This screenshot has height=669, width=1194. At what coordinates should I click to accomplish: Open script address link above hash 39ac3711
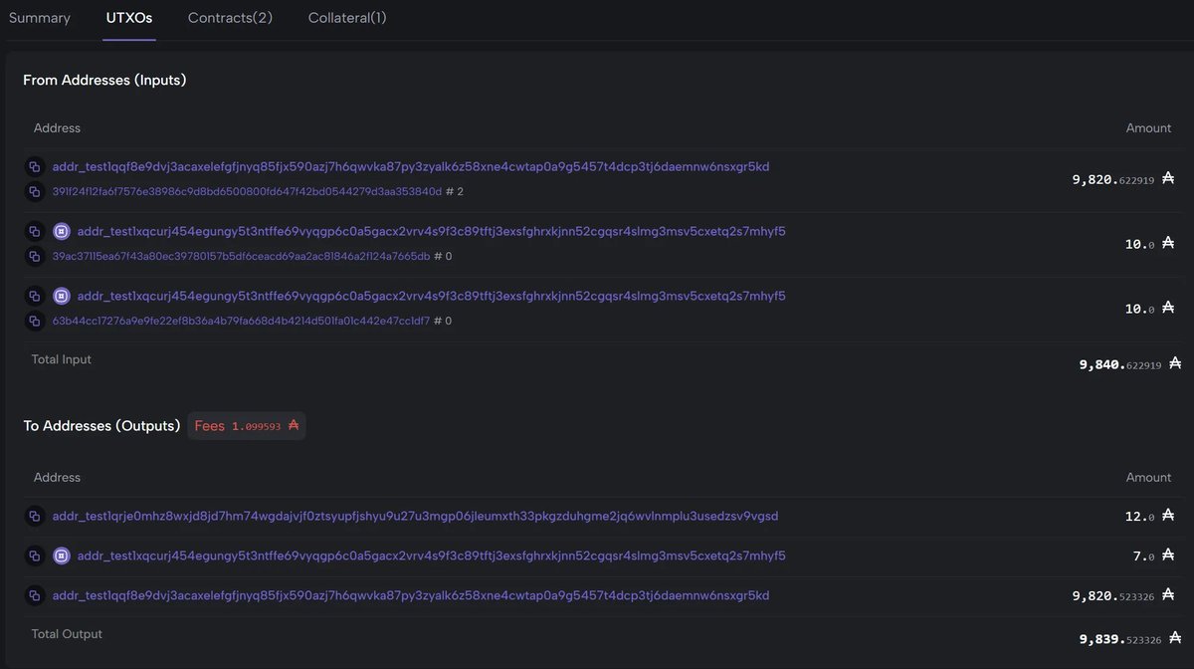[432, 232]
